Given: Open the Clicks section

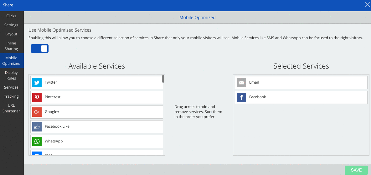Looking at the screenshot, I should 11,16.
